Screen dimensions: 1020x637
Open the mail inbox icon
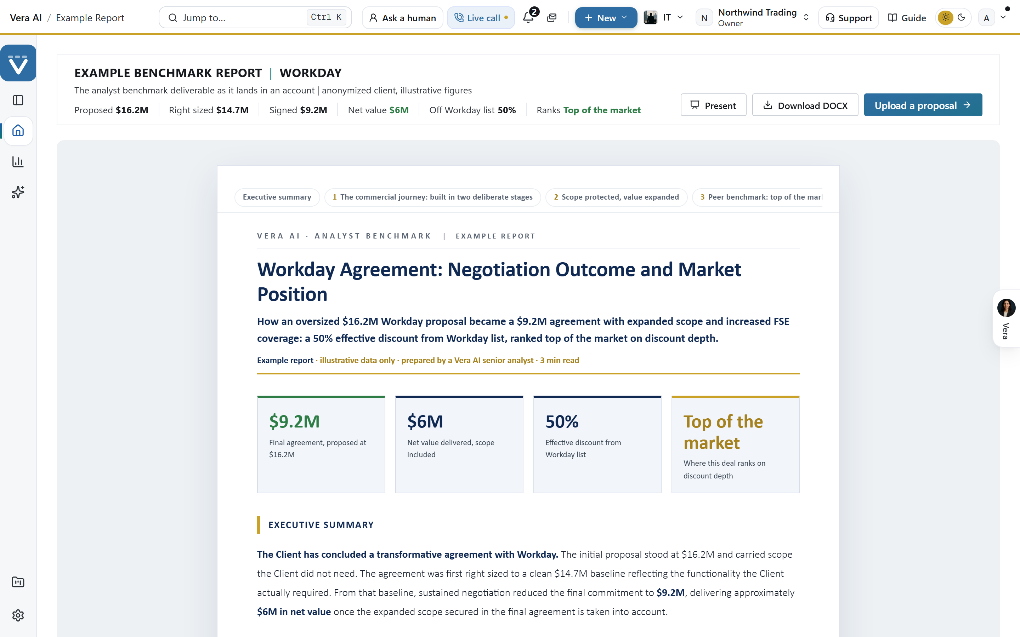pyautogui.click(x=552, y=18)
